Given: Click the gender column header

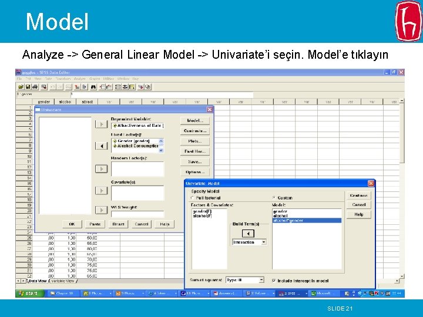Looking at the screenshot, I should pos(43,102).
